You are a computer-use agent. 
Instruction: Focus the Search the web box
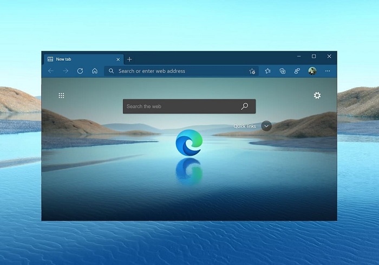pyautogui.click(x=190, y=106)
